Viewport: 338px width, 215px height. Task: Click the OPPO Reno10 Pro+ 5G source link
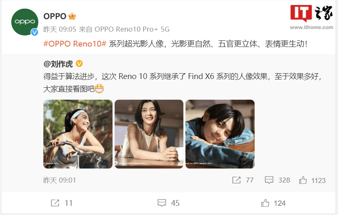click(x=132, y=29)
